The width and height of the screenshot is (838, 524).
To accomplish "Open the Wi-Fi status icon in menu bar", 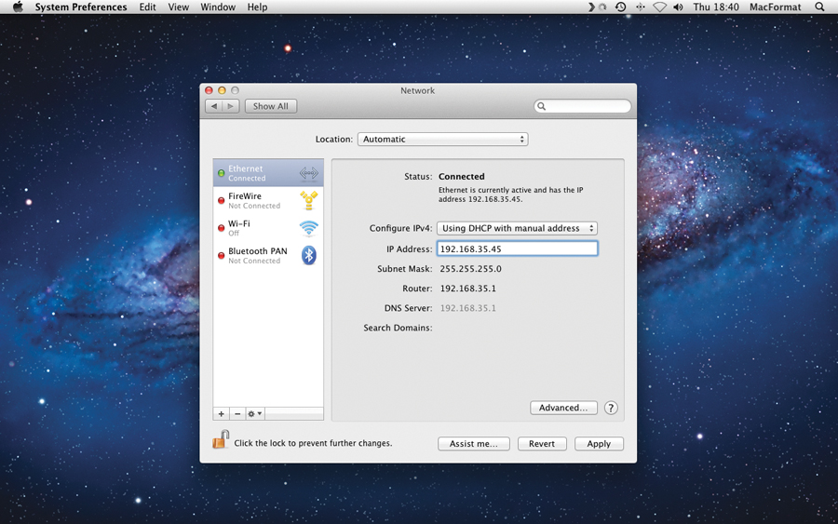I will [660, 7].
